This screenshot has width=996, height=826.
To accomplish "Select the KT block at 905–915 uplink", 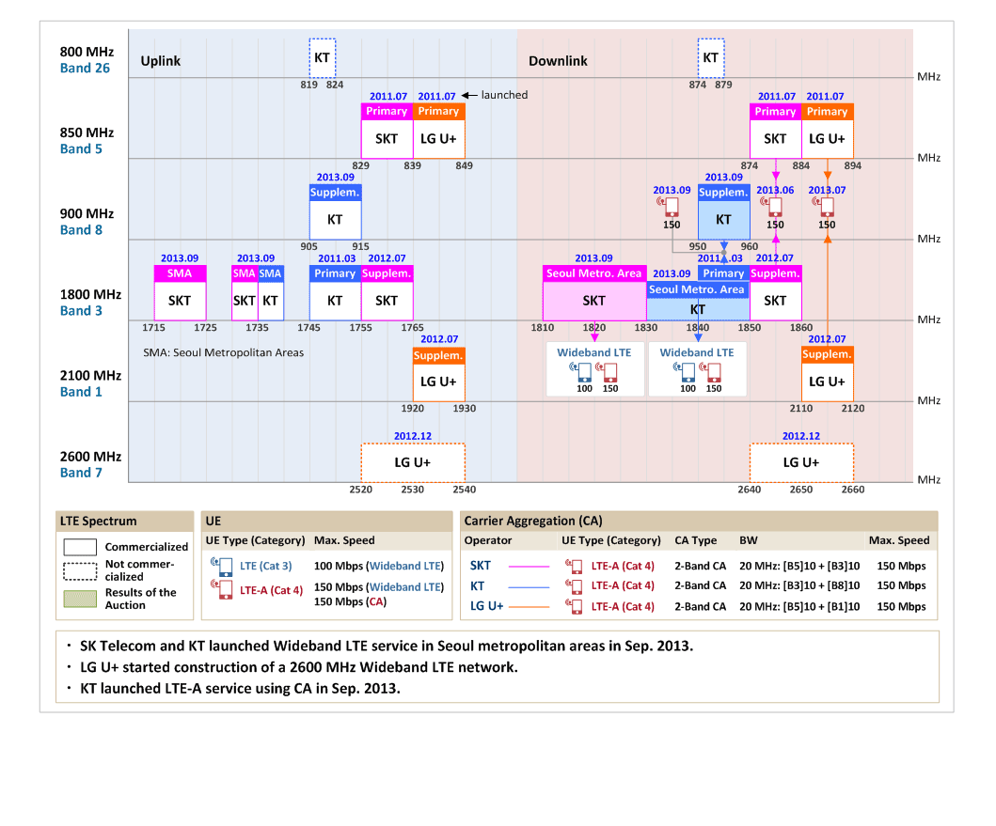I will (x=336, y=212).
